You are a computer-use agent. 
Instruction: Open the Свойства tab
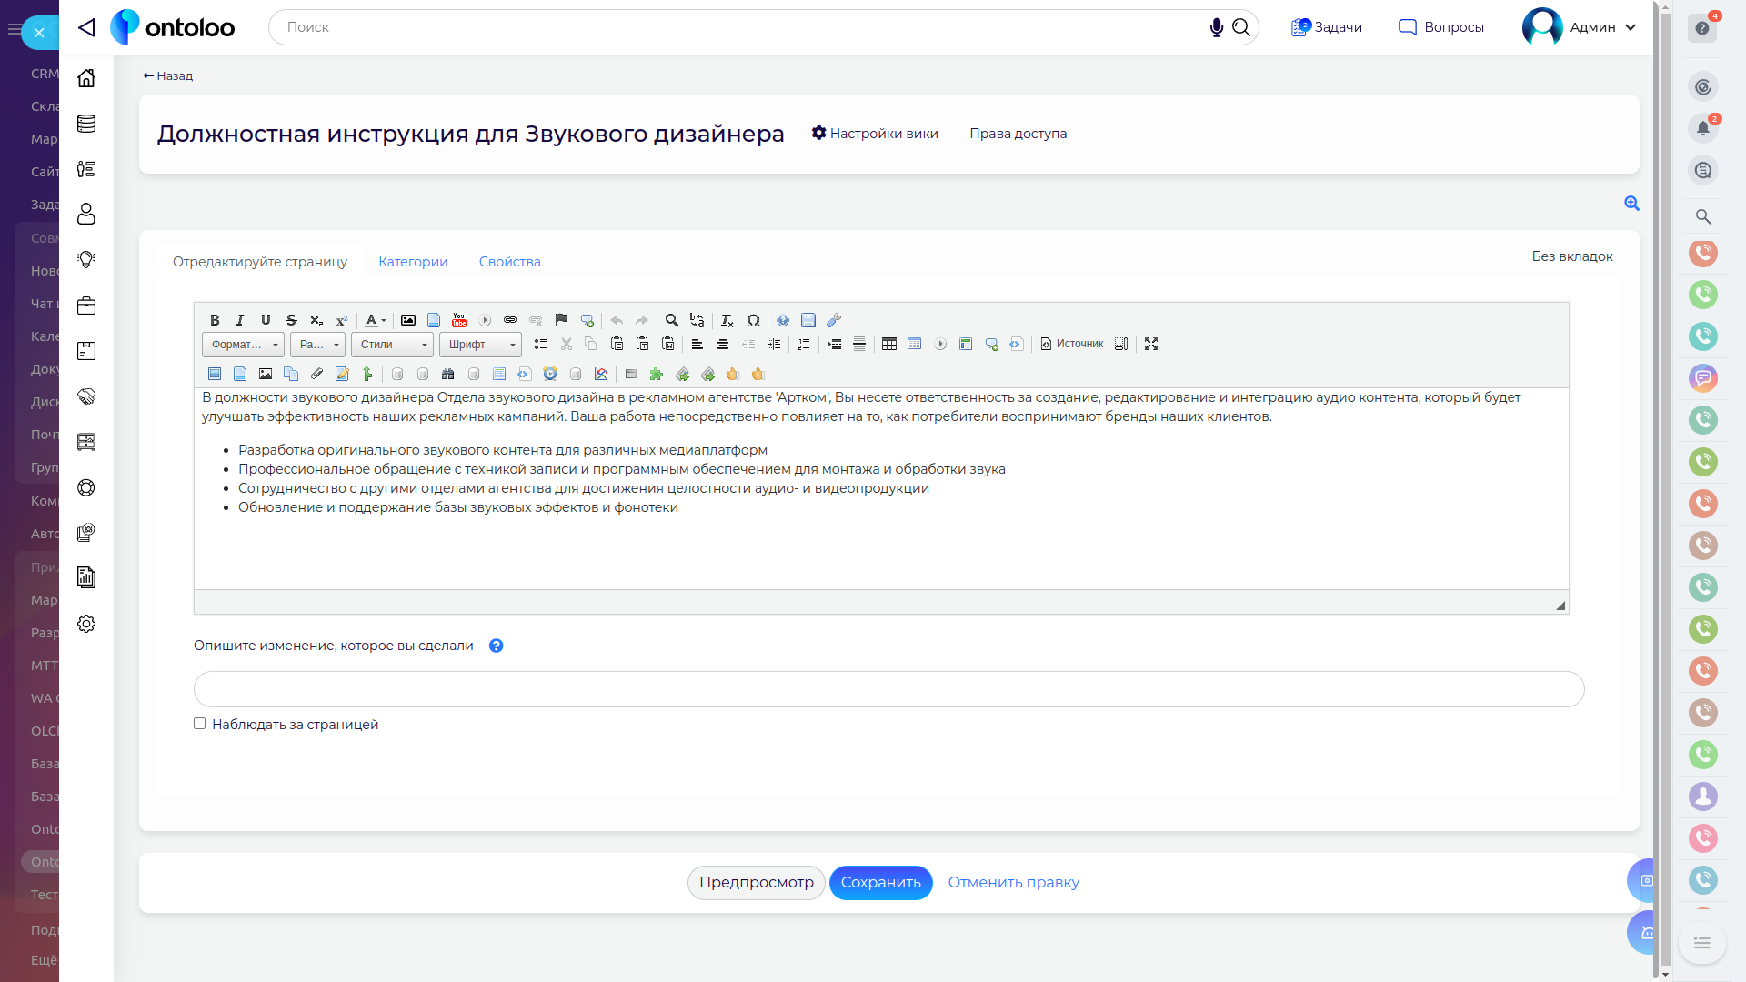pyautogui.click(x=509, y=262)
